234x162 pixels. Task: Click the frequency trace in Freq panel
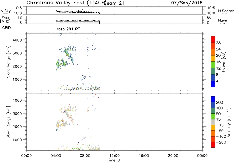[x=78, y=22]
